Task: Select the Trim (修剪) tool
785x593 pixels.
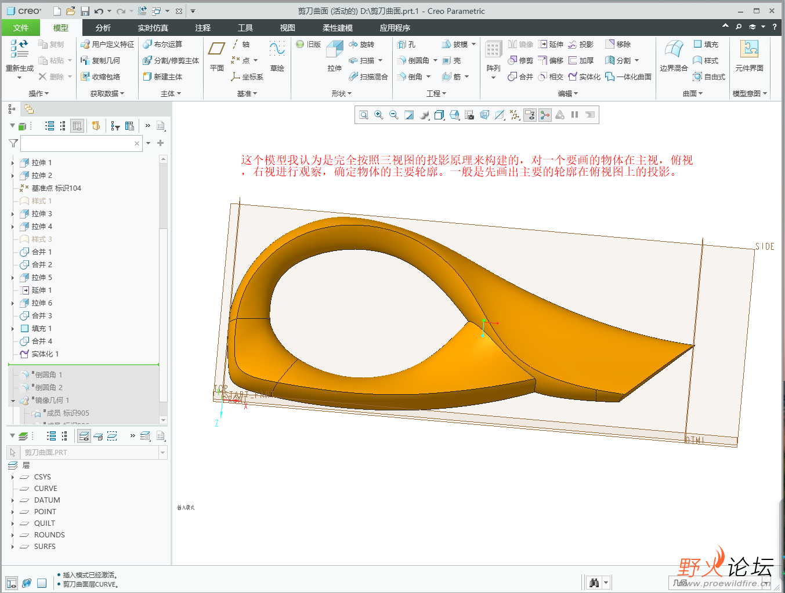Action: [x=520, y=60]
